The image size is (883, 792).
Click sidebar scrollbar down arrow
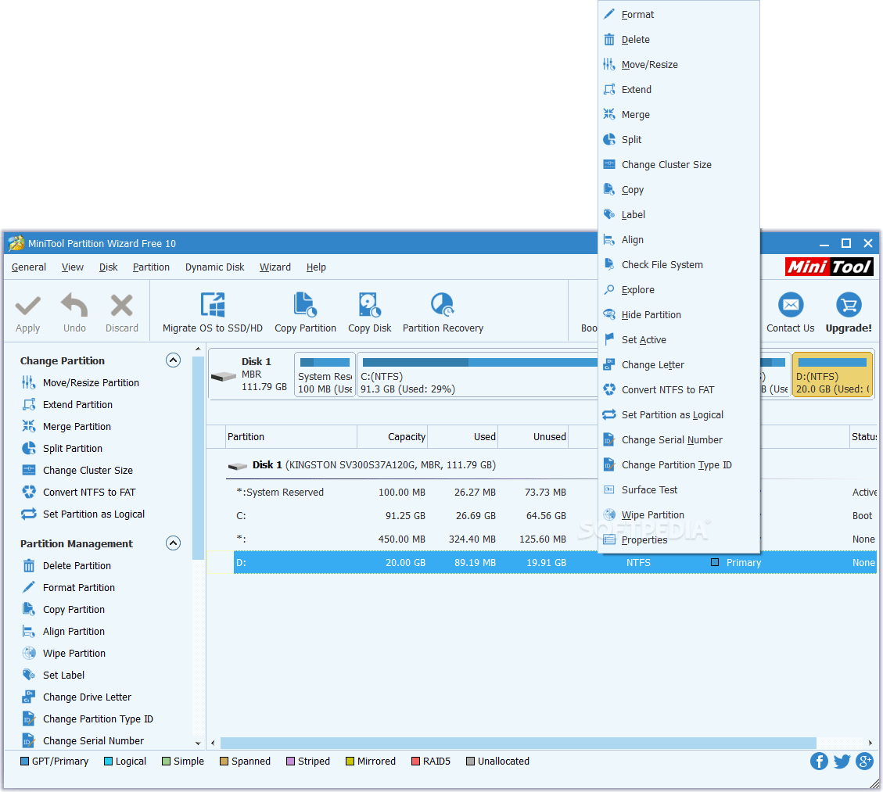[x=198, y=743]
